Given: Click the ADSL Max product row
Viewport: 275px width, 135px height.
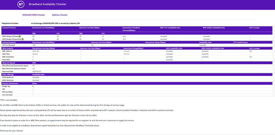Looking at the screenshot, I should pos(6,54).
